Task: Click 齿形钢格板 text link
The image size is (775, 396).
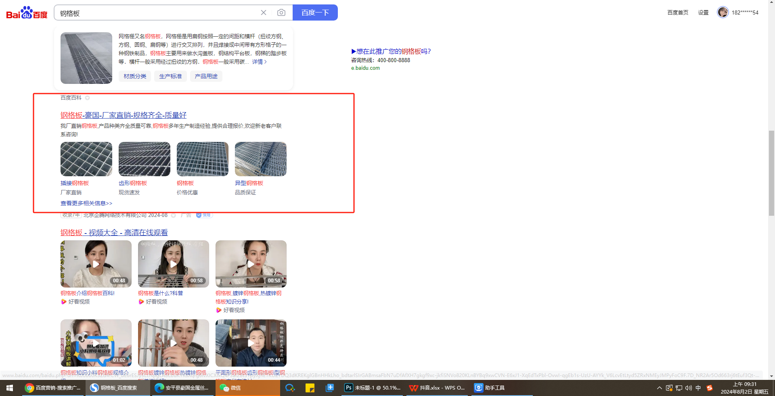Action: tap(133, 183)
